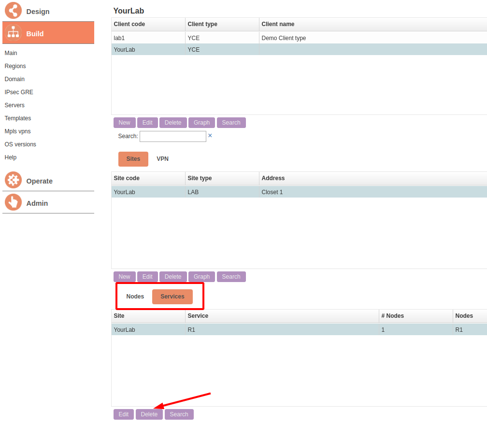
Task: Focus the Search text field
Action: pyautogui.click(x=173, y=136)
